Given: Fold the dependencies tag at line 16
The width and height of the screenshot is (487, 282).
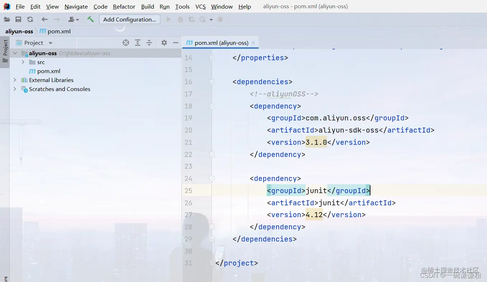Looking at the screenshot, I should pos(212,82).
